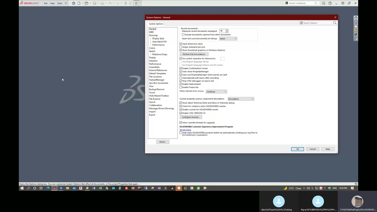Open Excel from the taskbar
This screenshot has height=212, width=377.
coord(100,188)
